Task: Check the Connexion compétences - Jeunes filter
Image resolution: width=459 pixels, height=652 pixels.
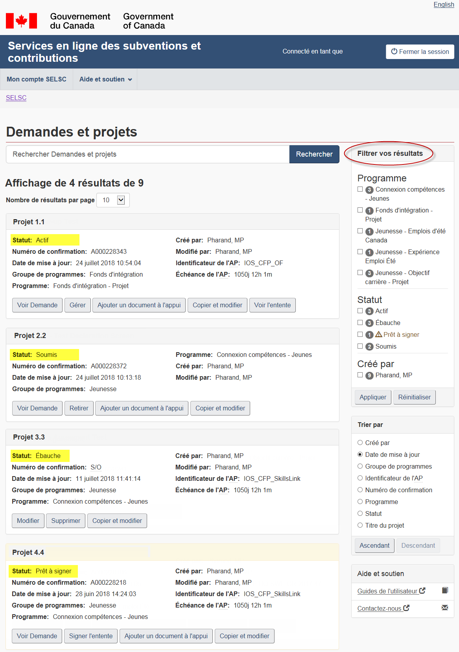Action: 360,189
